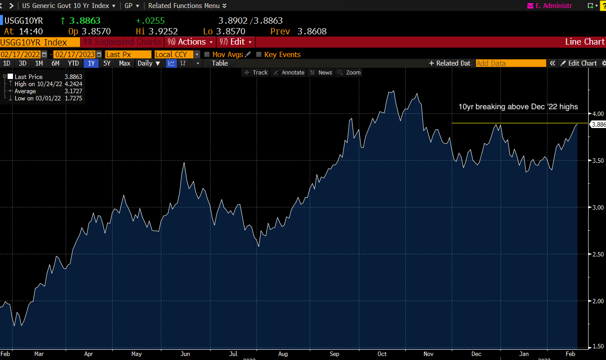Screen dimensions: 606x360
Task: Click the Zoom magnifier tool
Action: tap(349, 72)
